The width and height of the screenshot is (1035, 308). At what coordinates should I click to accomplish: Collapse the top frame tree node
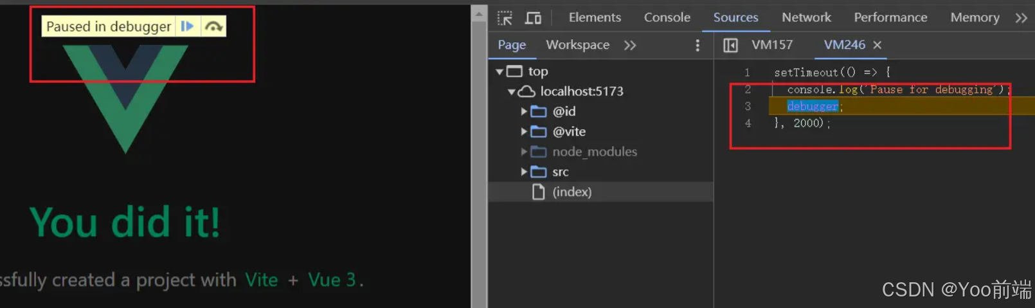500,71
